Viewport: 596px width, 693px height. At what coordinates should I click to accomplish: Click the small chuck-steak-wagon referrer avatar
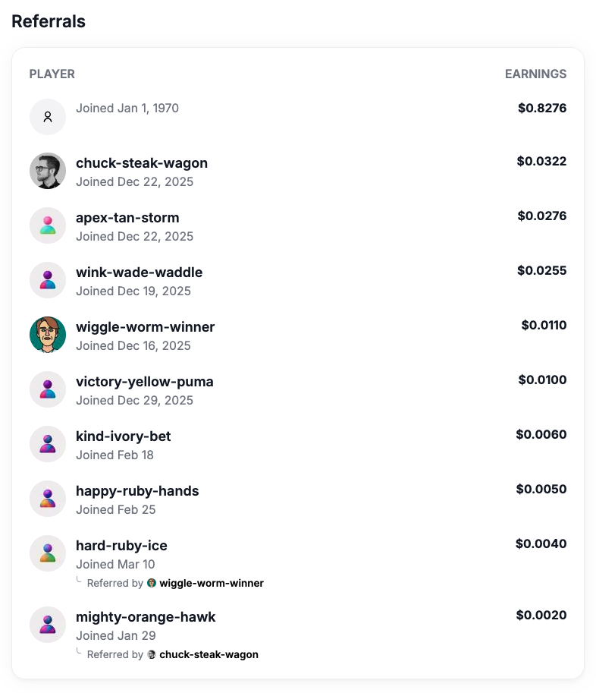[x=152, y=654]
